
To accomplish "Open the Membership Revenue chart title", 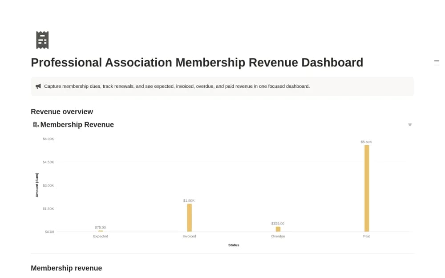I will (77, 124).
